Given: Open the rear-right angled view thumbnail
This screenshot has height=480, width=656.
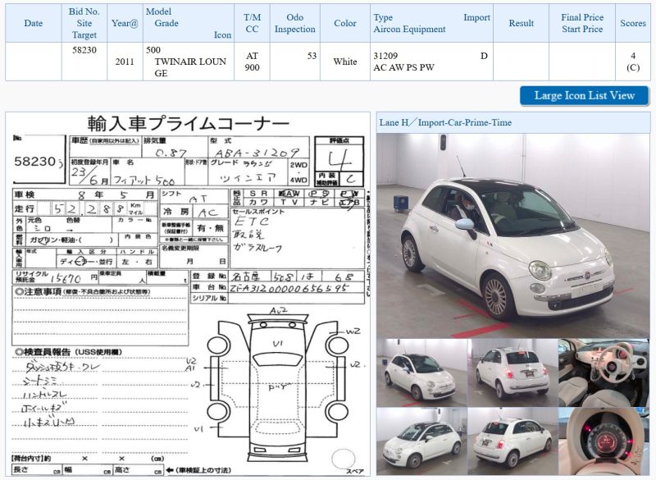Looking at the screenshot, I should [x=512, y=441].
